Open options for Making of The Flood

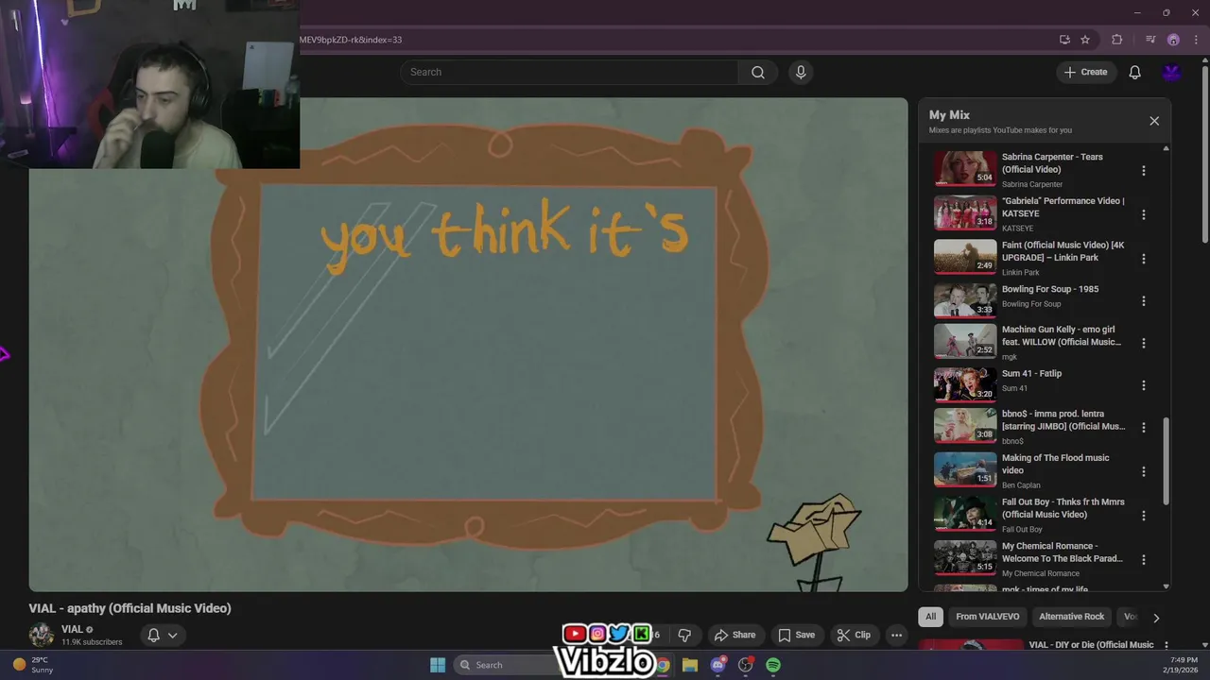coord(1143,471)
